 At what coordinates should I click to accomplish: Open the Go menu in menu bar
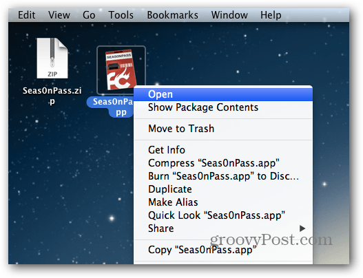(x=89, y=15)
